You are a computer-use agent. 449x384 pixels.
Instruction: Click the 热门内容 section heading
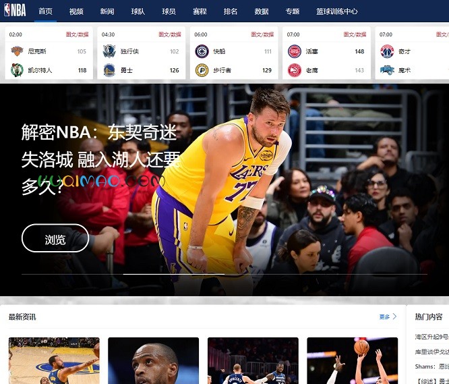click(429, 317)
